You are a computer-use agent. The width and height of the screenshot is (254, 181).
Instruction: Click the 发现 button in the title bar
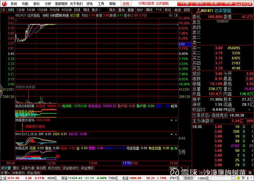[x=126, y=3]
